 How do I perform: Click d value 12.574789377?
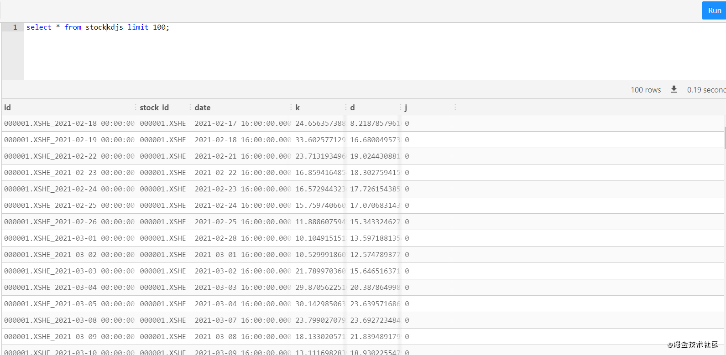tap(375, 255)
